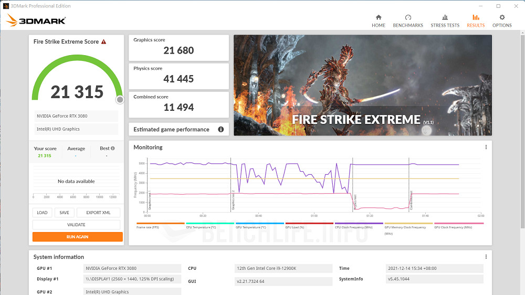Click the Display #1 value with 2560 × 1440
This screenshot has width=525, height=295.
[132, 279]
